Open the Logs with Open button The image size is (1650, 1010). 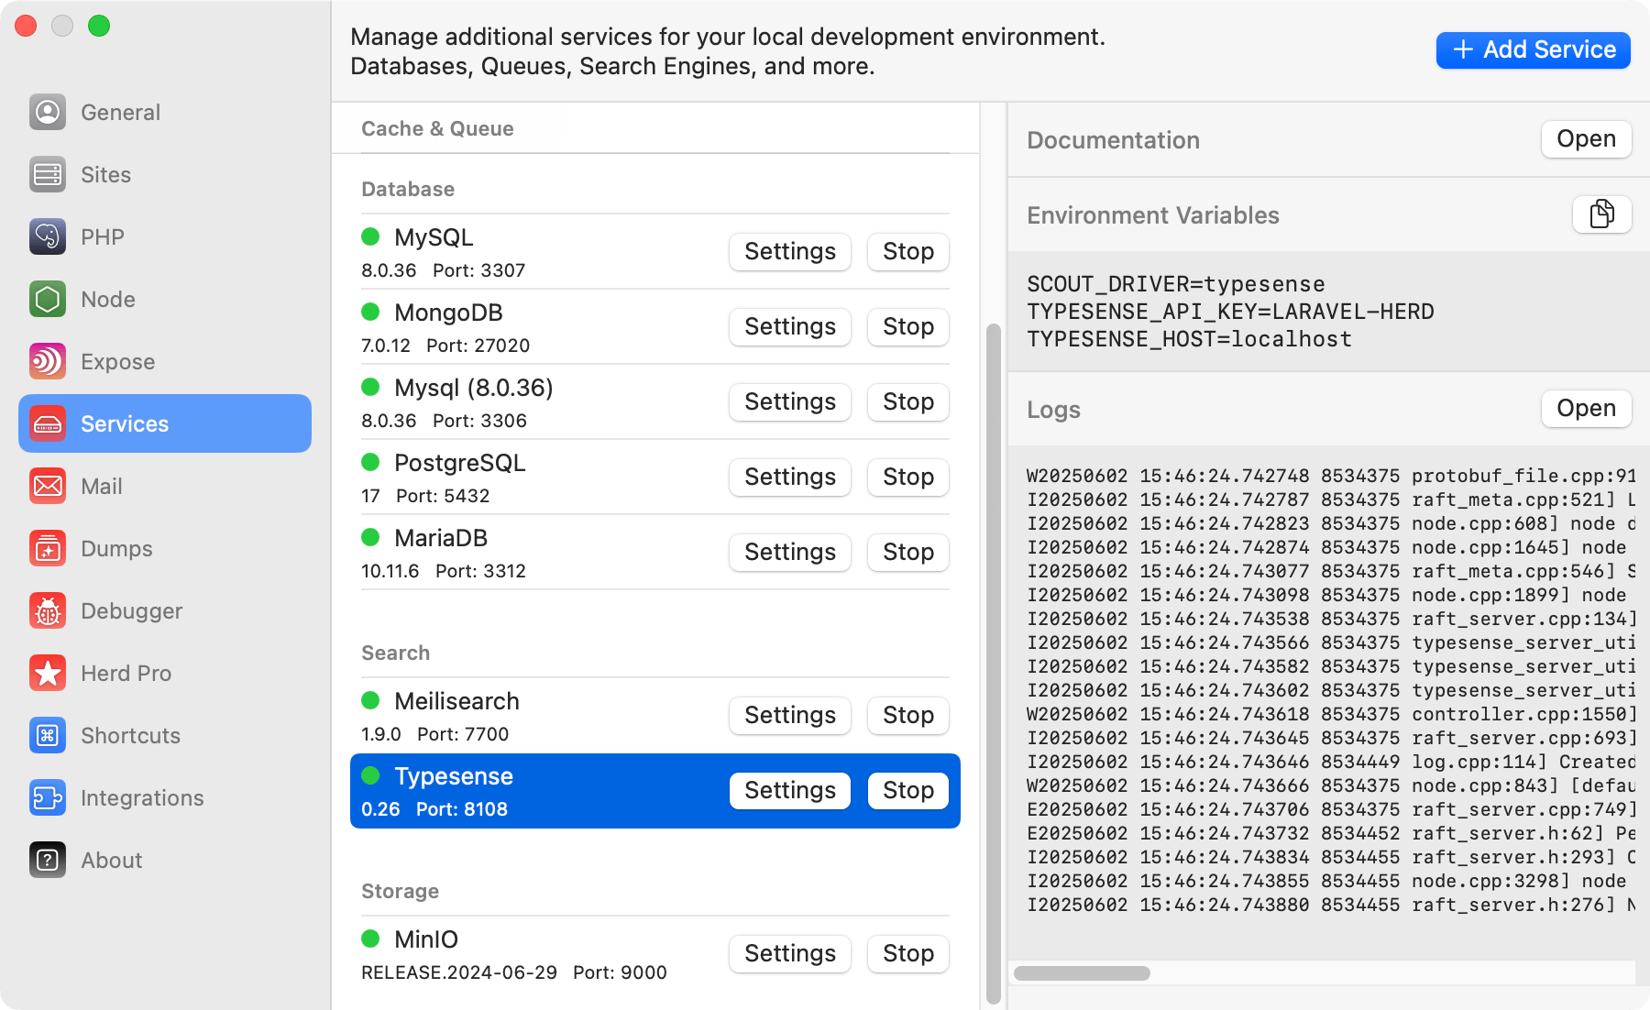[x=1586, y=409]
